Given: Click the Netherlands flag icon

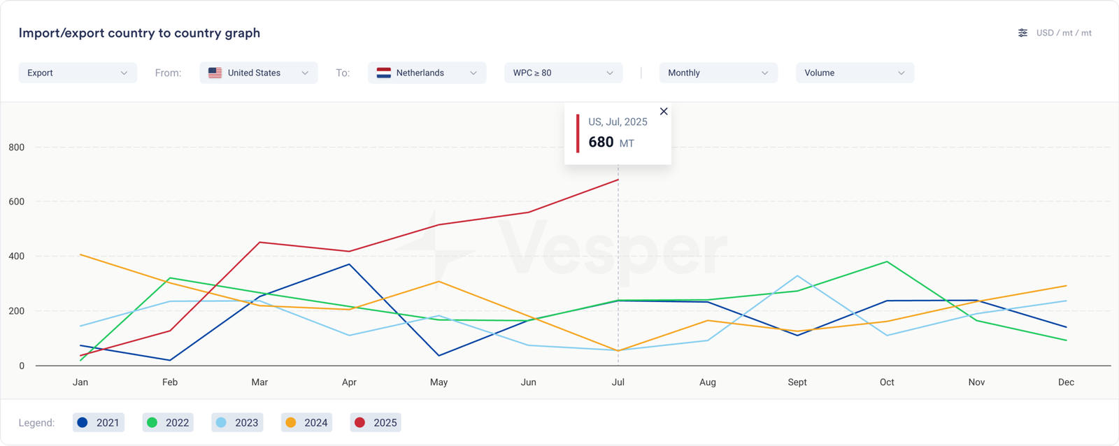Looking at the screenshot, I should click(383, 73).
